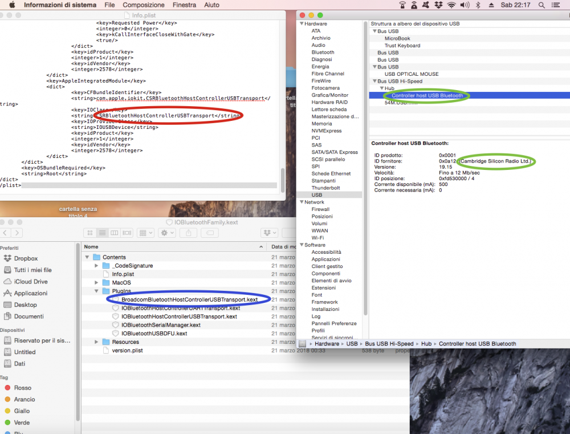The height and width of the screenshot is (434, 570).
Task: Collapse the Bus USB Hi-Speed node
Action: pos(374,81)
